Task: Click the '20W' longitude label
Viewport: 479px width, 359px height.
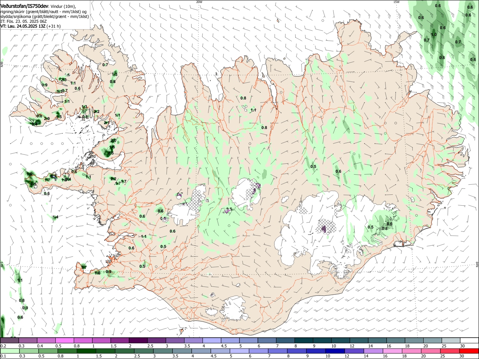Action: [199, 2]
